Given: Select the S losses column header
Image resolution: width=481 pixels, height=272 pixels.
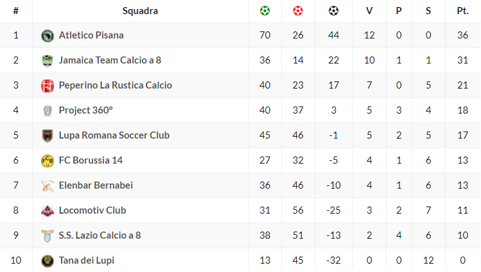Looking at the screenshot, I should click(428, 11).
